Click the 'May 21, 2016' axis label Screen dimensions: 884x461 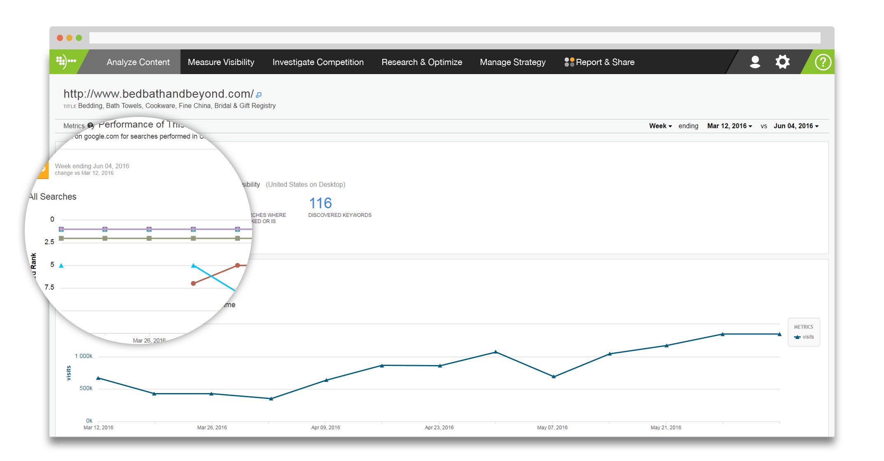tap(666, 428)
